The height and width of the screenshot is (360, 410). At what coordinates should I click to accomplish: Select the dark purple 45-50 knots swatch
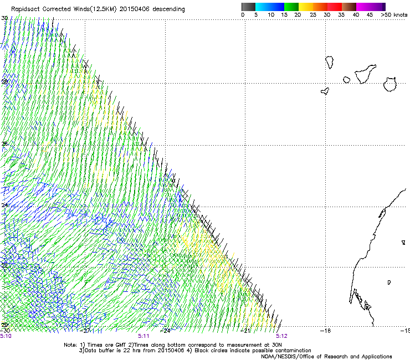(378, 7)
